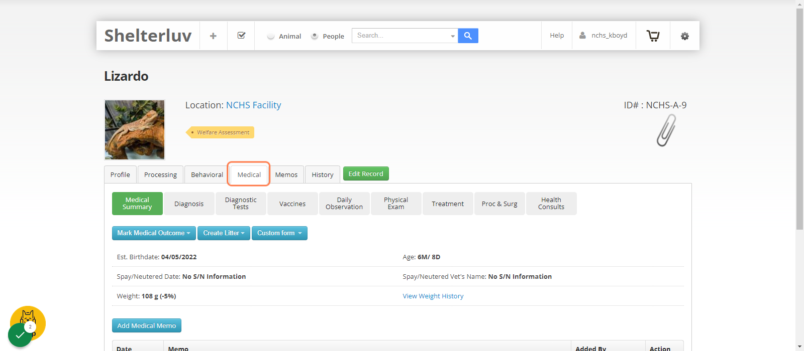The image size is (804, 351).
Task: Open the View Weight History link
Action: point(433,296)
